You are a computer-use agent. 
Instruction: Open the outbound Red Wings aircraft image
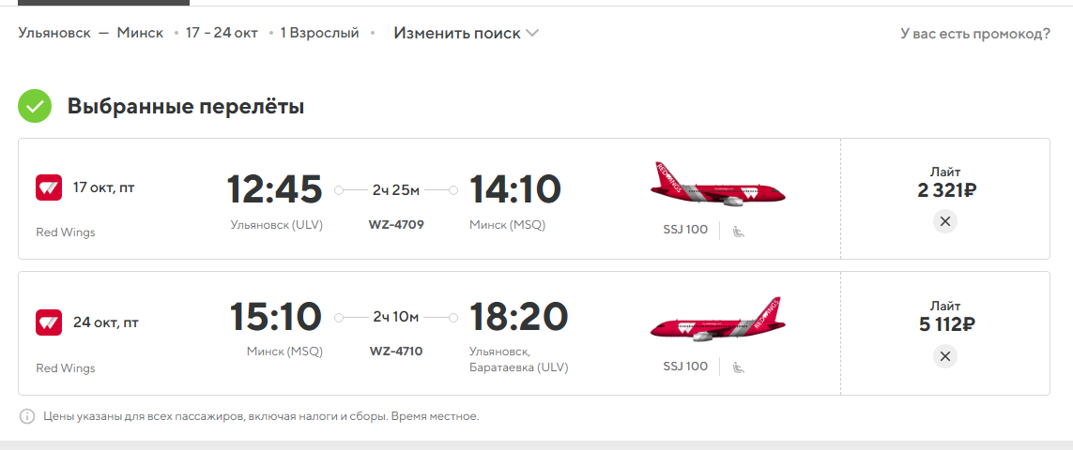(717, 185)
